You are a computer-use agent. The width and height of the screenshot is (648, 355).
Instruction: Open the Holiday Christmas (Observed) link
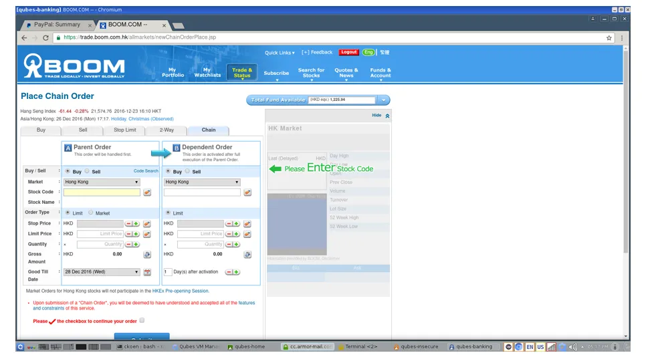tap(142, 118)
